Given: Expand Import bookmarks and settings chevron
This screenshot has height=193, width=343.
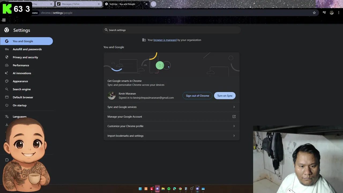Looking at the screenshot, I should point(234,136).
